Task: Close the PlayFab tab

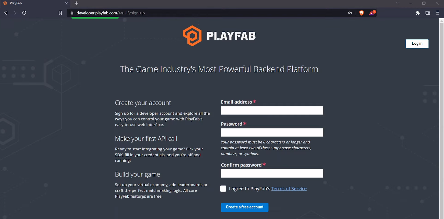Action: point(66,3)
